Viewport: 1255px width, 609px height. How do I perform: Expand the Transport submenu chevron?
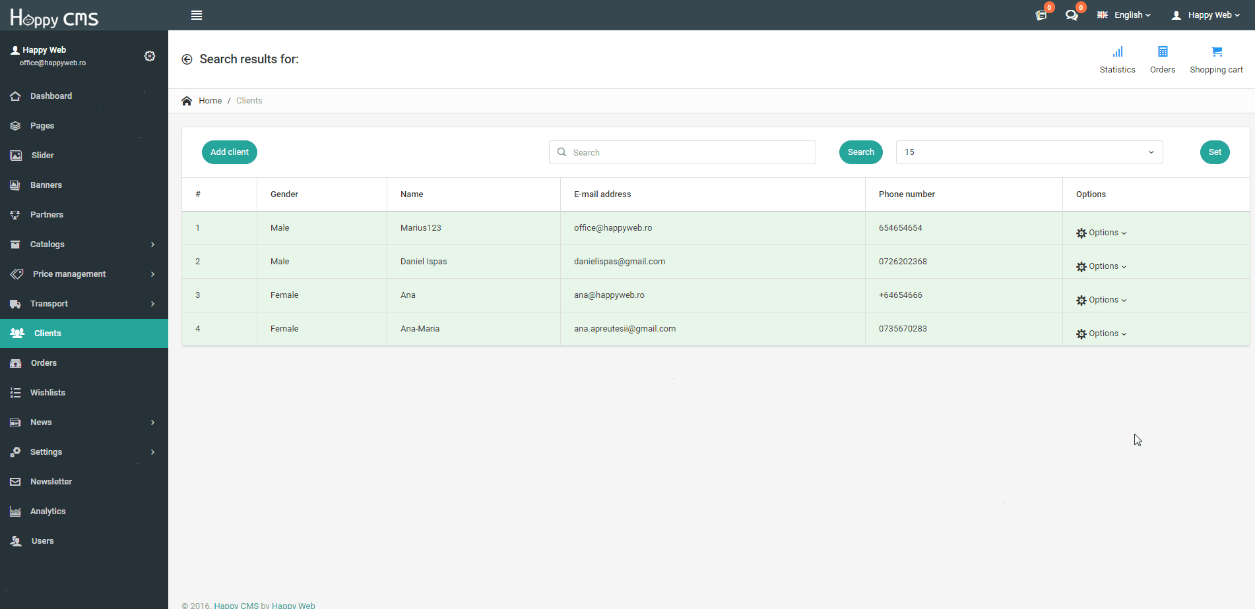point(152,304)
